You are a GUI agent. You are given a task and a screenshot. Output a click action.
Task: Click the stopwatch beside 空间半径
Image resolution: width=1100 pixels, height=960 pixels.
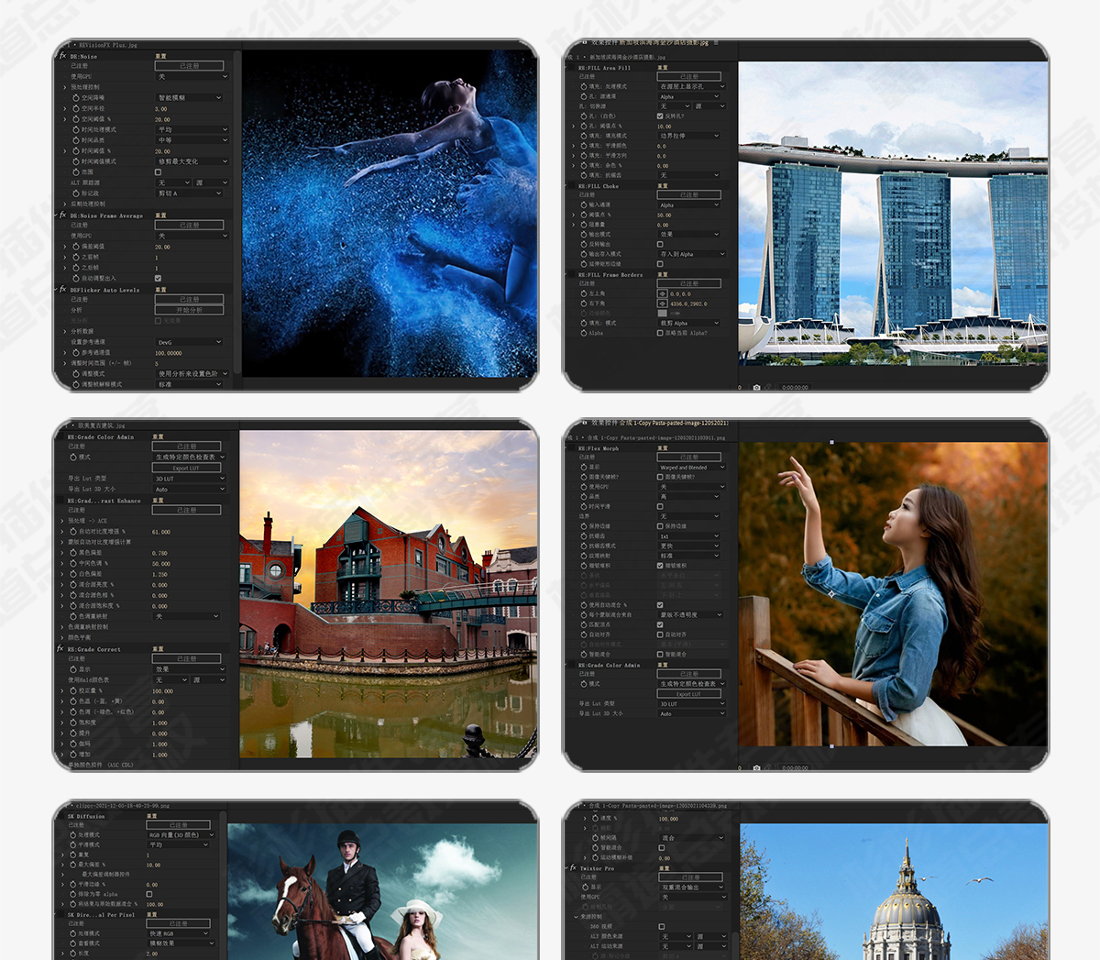coord(76,108)
